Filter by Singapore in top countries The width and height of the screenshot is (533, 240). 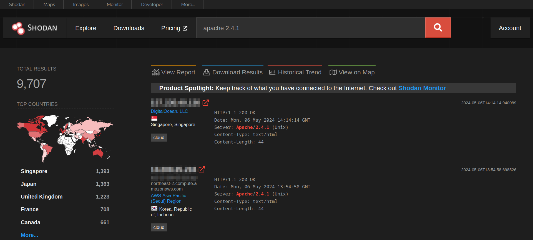34,171
